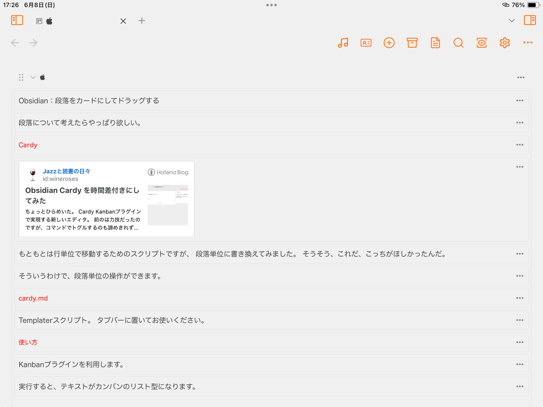Open menu for 'そういうわけで' card

pos(520,276)
